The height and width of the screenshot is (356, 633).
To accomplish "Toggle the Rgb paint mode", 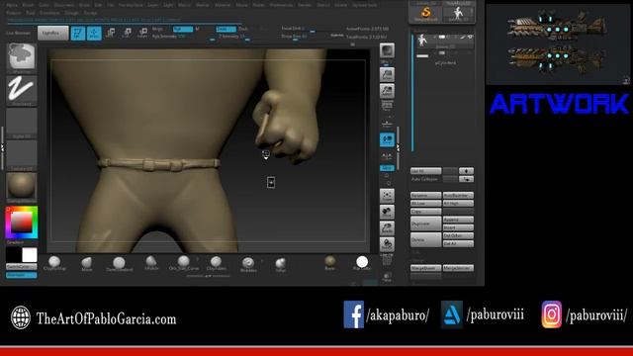I will point(182,29).
